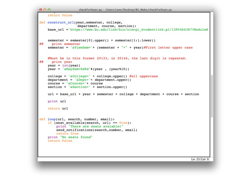
Task: Click the vertical scrollbar thumb
Action: (212, 96)
